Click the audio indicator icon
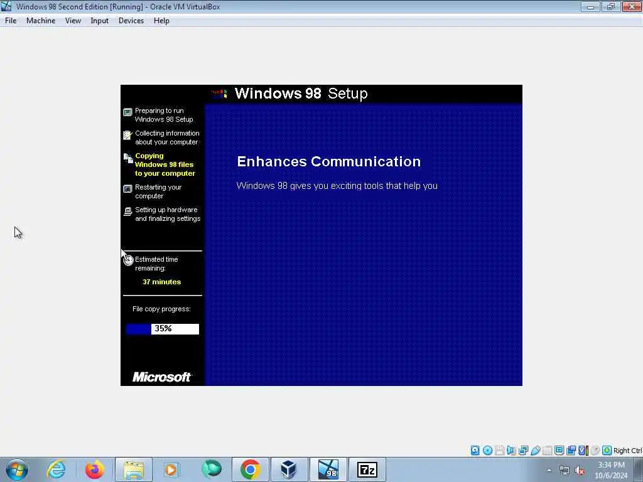Viewport: 643px width, 482px height. point(511,451)
